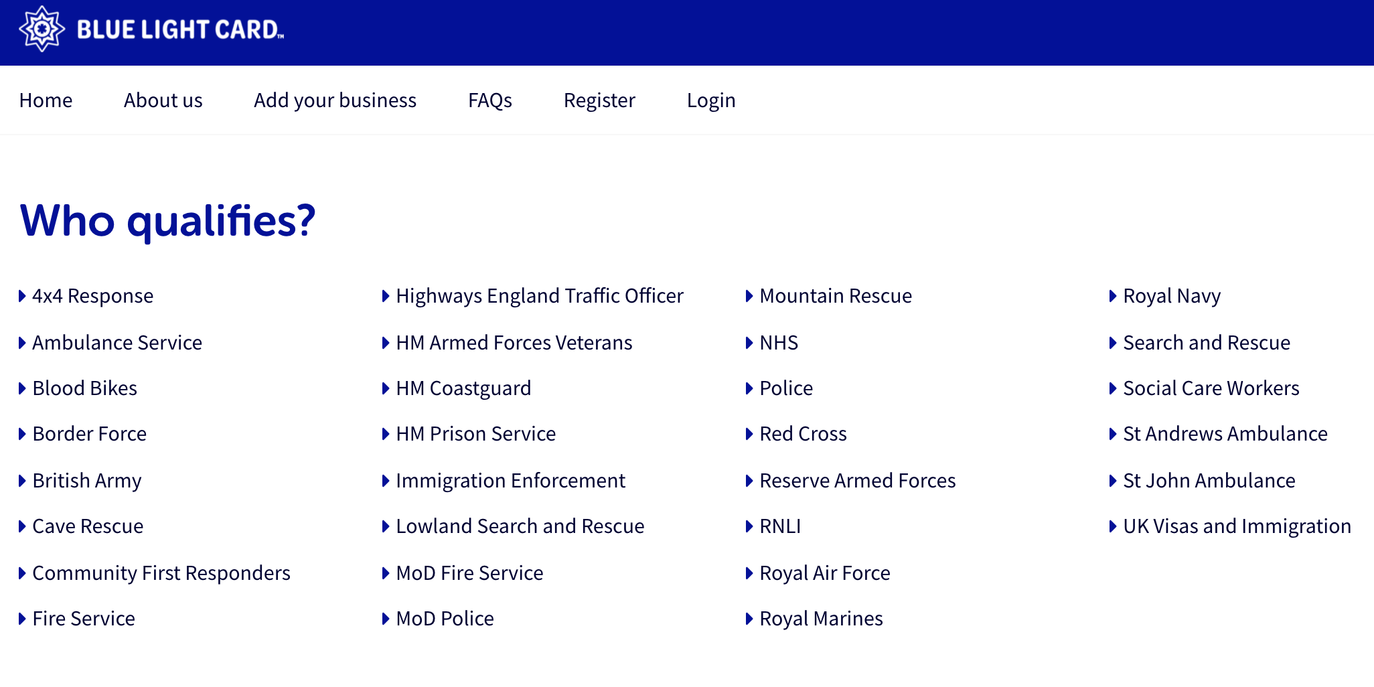Select Fire Service

tap(84, 619)
